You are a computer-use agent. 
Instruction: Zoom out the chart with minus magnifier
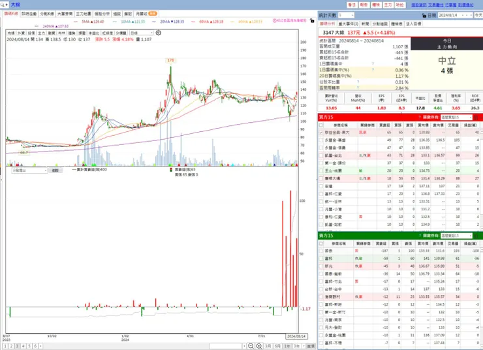251,346
